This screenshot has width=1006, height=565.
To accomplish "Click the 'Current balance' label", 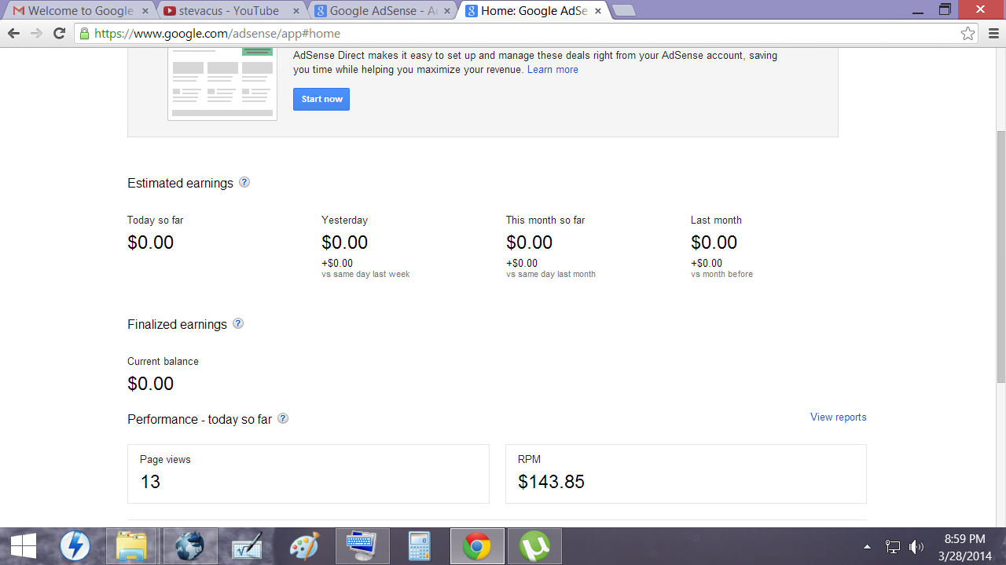I will (163, 361).
